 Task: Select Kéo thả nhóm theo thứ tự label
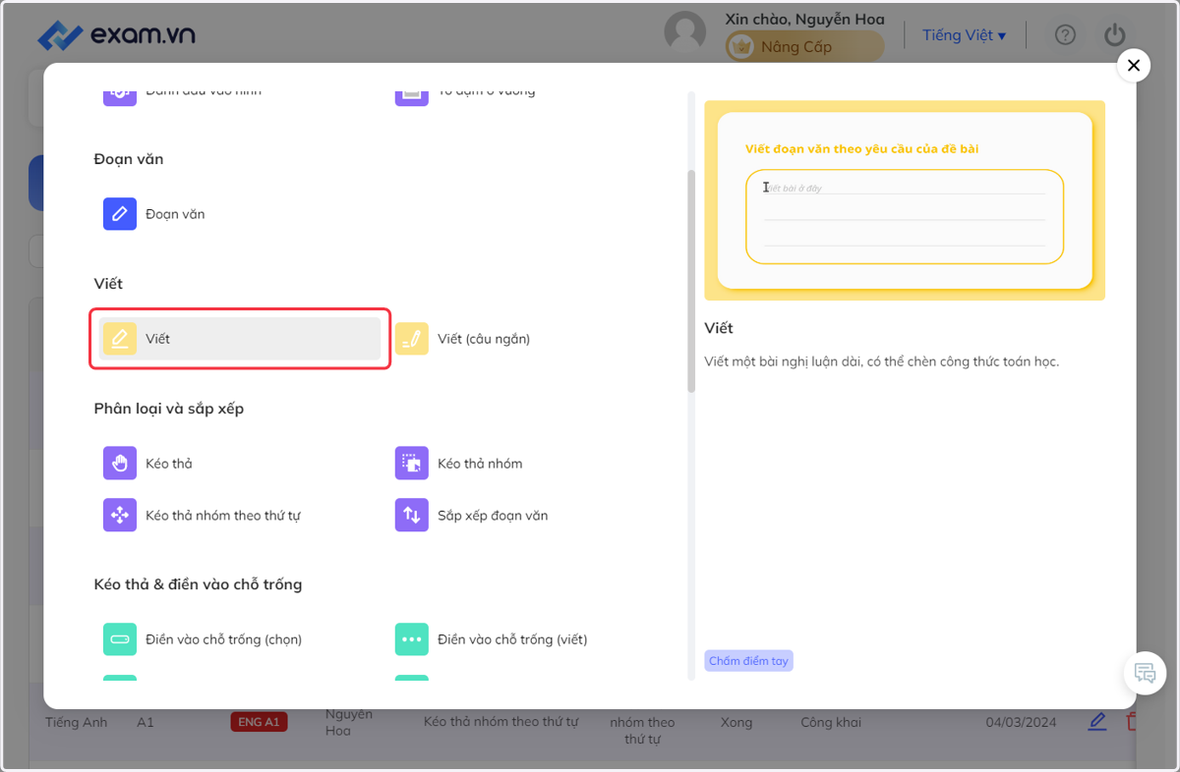223,516
